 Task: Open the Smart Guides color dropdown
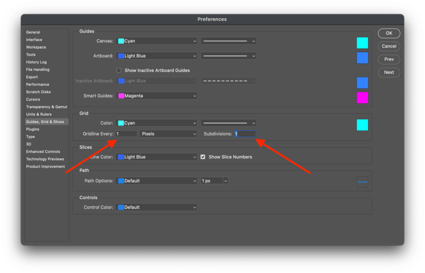(x=156, y=96)
